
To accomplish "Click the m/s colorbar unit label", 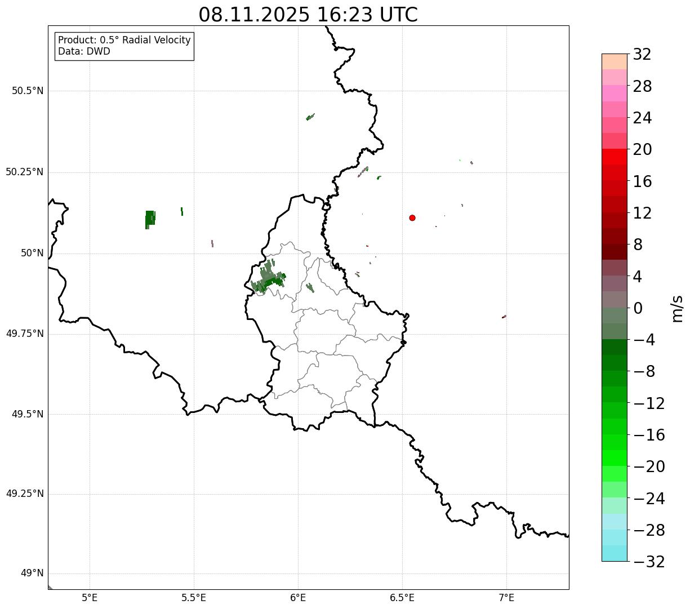I will point(676,308).
